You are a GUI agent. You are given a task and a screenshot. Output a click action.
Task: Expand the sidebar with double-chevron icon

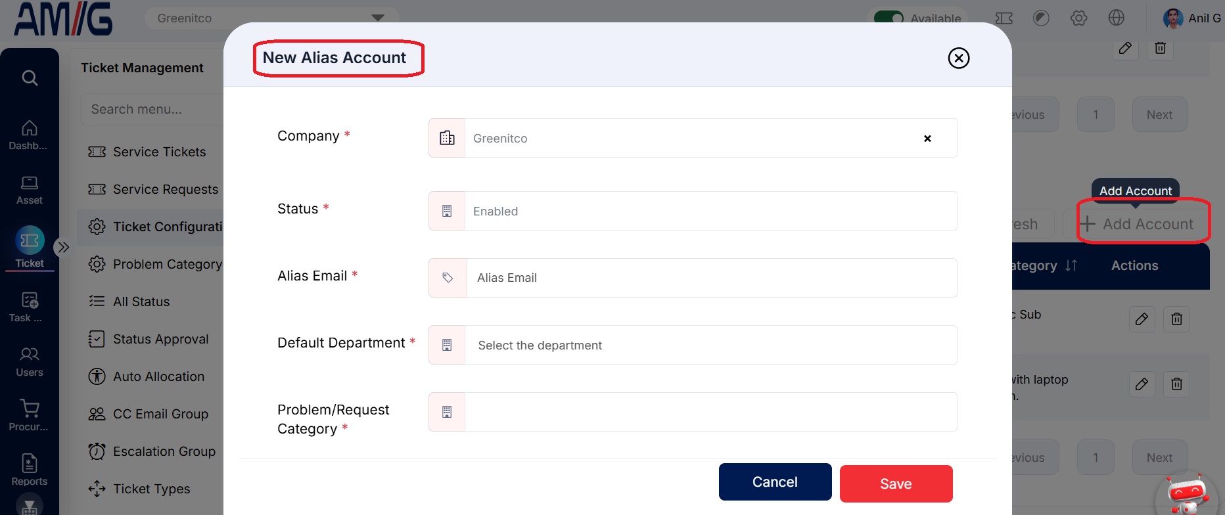(63, 247)
